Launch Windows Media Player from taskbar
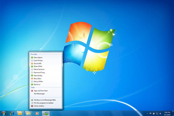 tap(37, 113)
